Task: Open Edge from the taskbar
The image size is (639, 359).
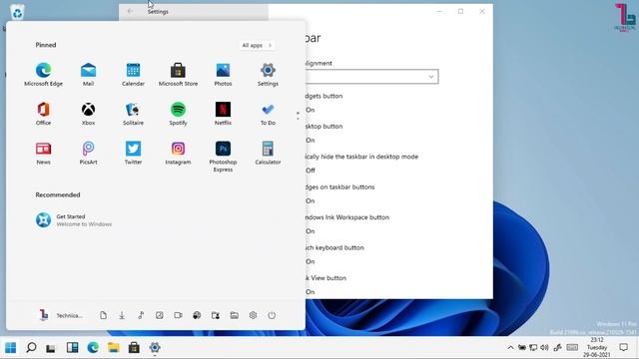Action: (x=93, y=348)
